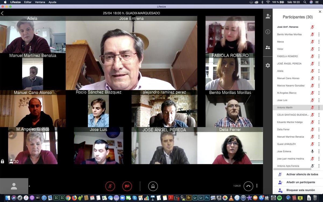Click Activar silencio de todos
The image size is (323, 202).
tap(302, 175)
